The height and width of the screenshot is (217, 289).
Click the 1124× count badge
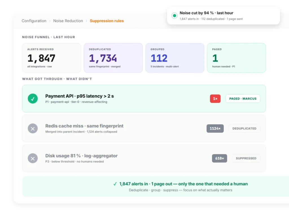click(215, 129)
